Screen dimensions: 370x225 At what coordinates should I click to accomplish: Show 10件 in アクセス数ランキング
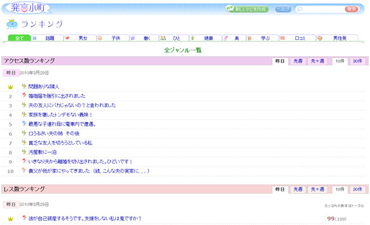click(x=340, y=61)
